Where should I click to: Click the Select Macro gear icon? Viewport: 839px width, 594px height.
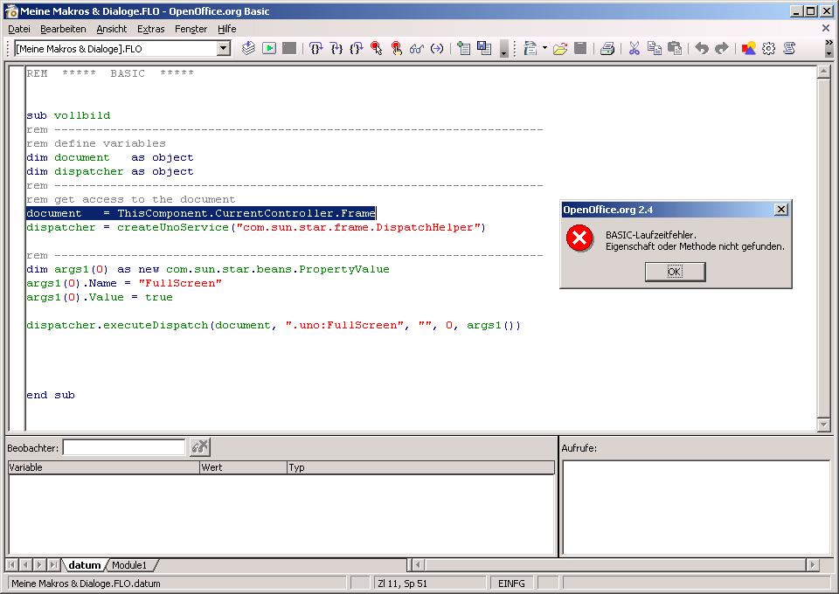pos(769,49)
